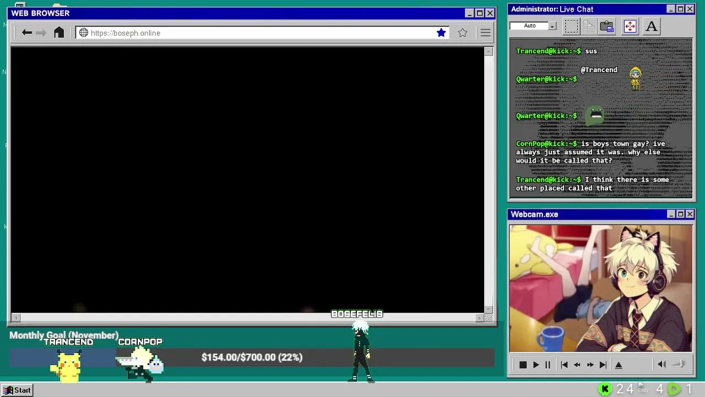Viewport: 705px width, 397px height.
Task: Click the outlined favorites star icon
Action: tap(463, 33)
